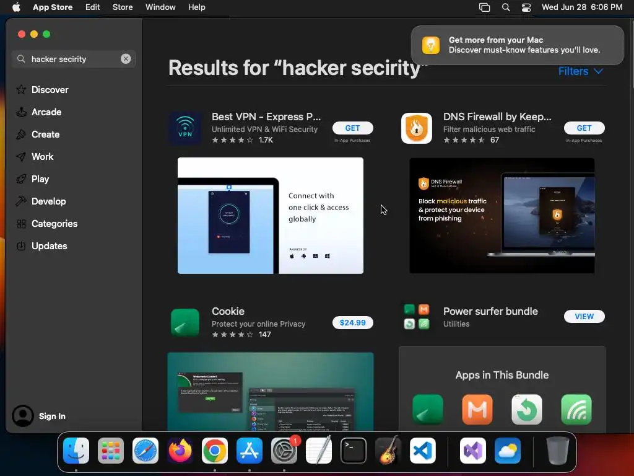Click the sidebar search magnifier icon
The width and height of the screenshot is (634, 476).
(21, 59)
